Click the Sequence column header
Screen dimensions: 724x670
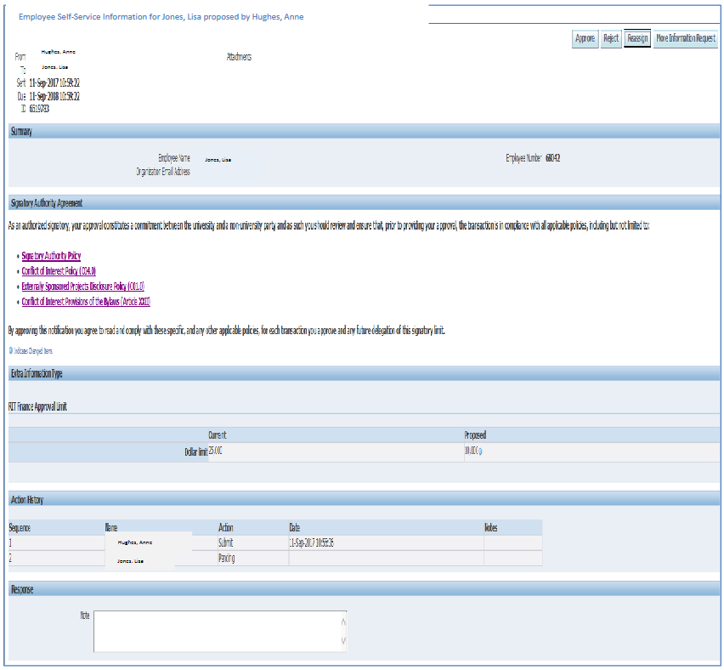click(20, 528)
